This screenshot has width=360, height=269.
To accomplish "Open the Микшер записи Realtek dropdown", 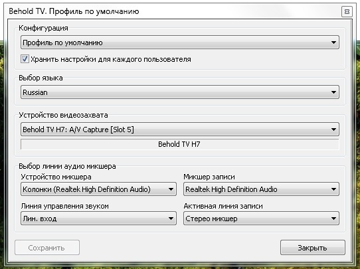I will click(261, 189).
